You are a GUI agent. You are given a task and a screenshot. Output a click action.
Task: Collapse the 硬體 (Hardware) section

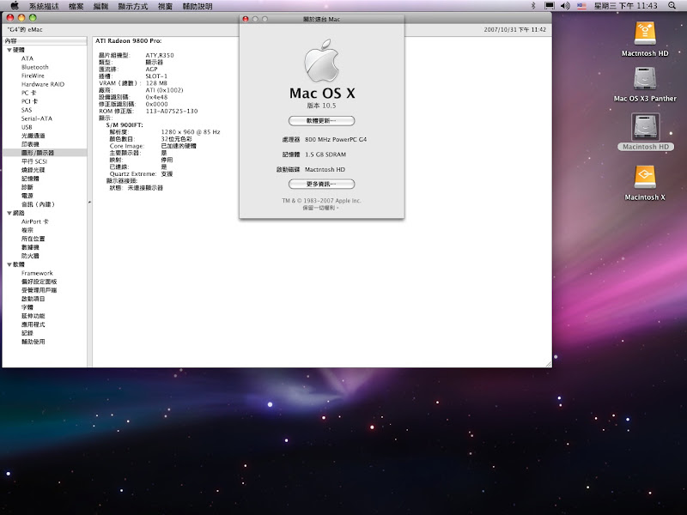tap(9, 50)
